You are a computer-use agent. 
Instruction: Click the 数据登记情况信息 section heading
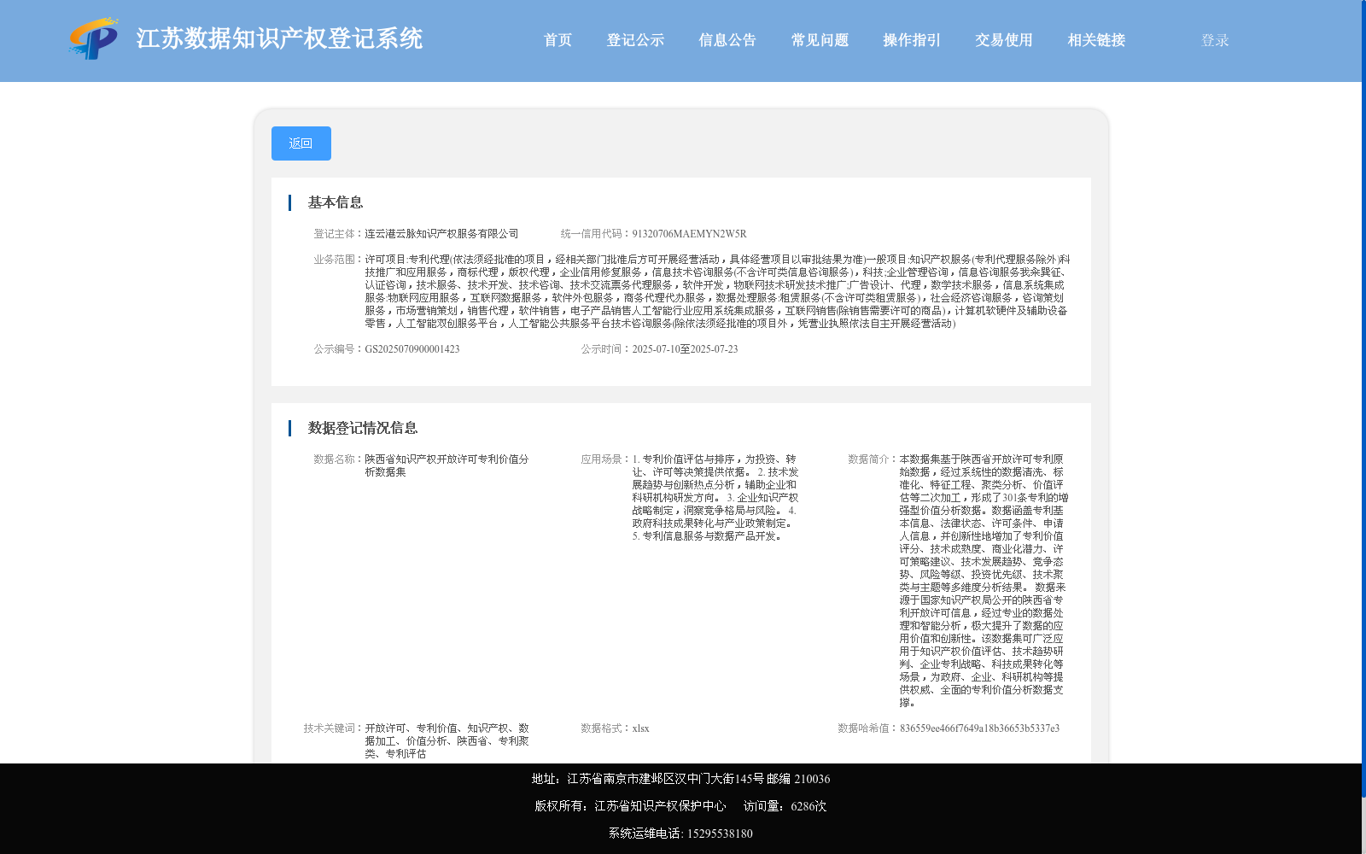(363, 428)
